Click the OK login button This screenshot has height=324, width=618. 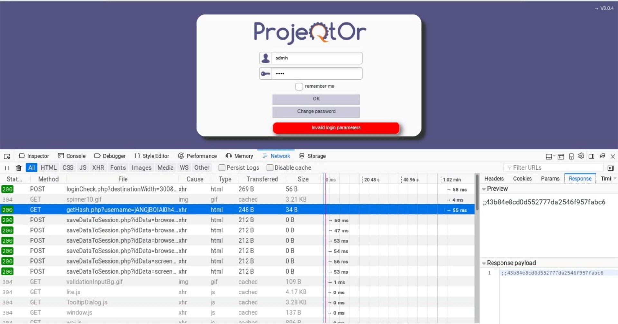pyautogui.click(x=316, y=99)
